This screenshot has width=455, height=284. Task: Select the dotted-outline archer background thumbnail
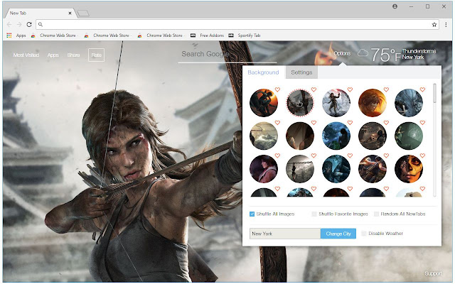[300, 103]
